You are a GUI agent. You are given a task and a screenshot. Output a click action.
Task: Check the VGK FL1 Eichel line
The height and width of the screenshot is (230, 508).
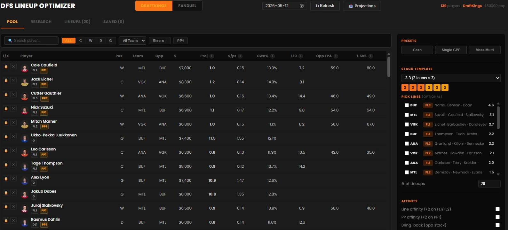click(x=407, y=124)
